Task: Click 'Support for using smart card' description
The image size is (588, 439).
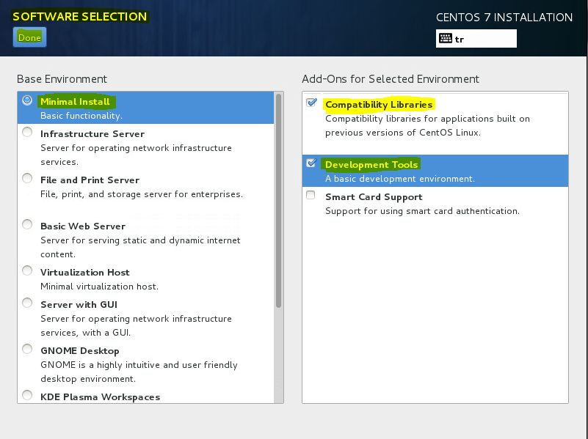Action: pyautogui.click(x=422, y=211)
